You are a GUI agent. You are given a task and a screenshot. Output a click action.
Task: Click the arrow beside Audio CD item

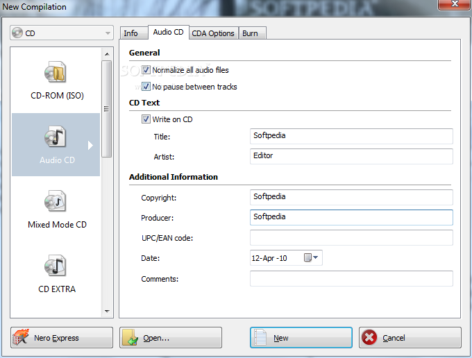(90, 145)
